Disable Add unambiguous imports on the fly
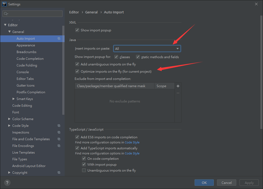263x189 pixels. click(x=77, y=64)
